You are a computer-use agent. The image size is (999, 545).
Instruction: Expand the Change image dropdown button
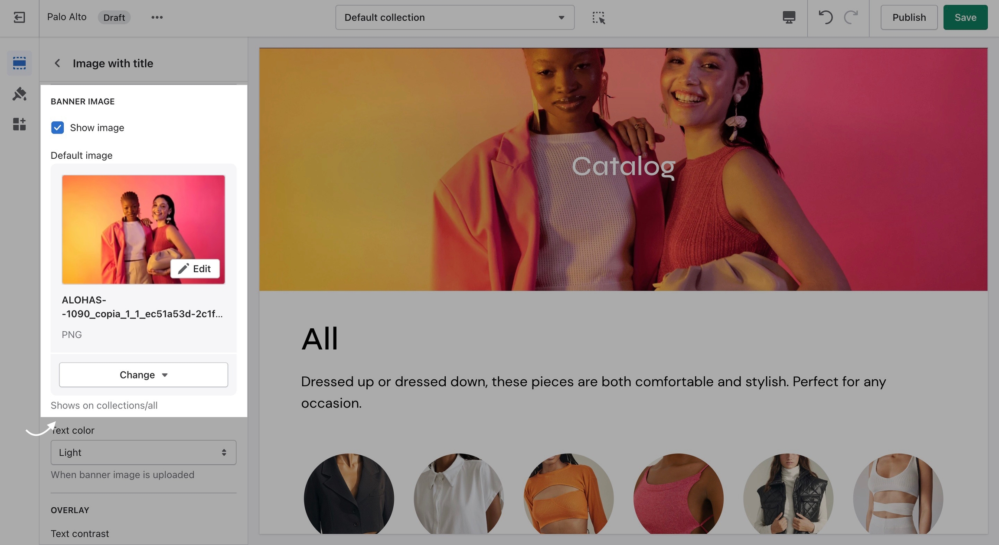(x=143, y=375)
